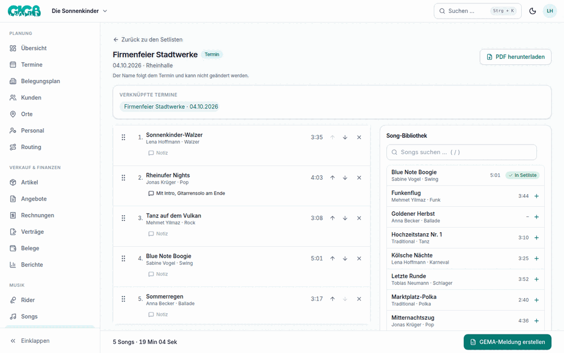This screenshot has width=564, height=353.
Task: Move Sommerregen up
Action: (332, 299)
